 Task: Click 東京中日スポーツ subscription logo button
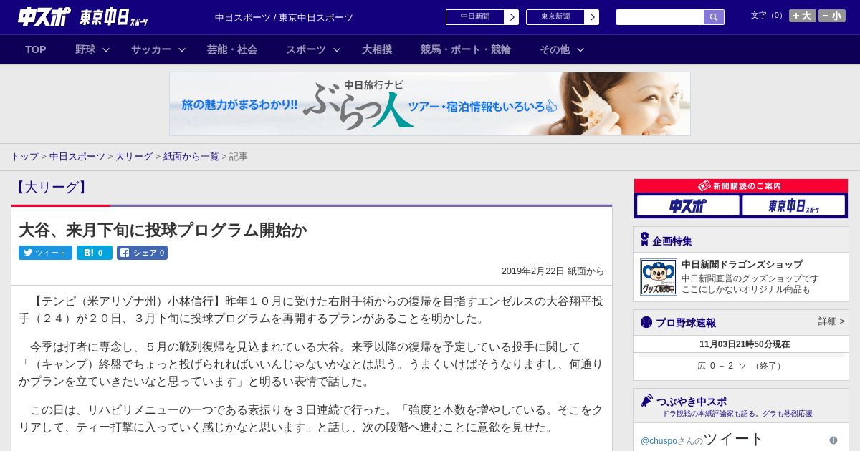pyautogui.click(x=793, y=206)
